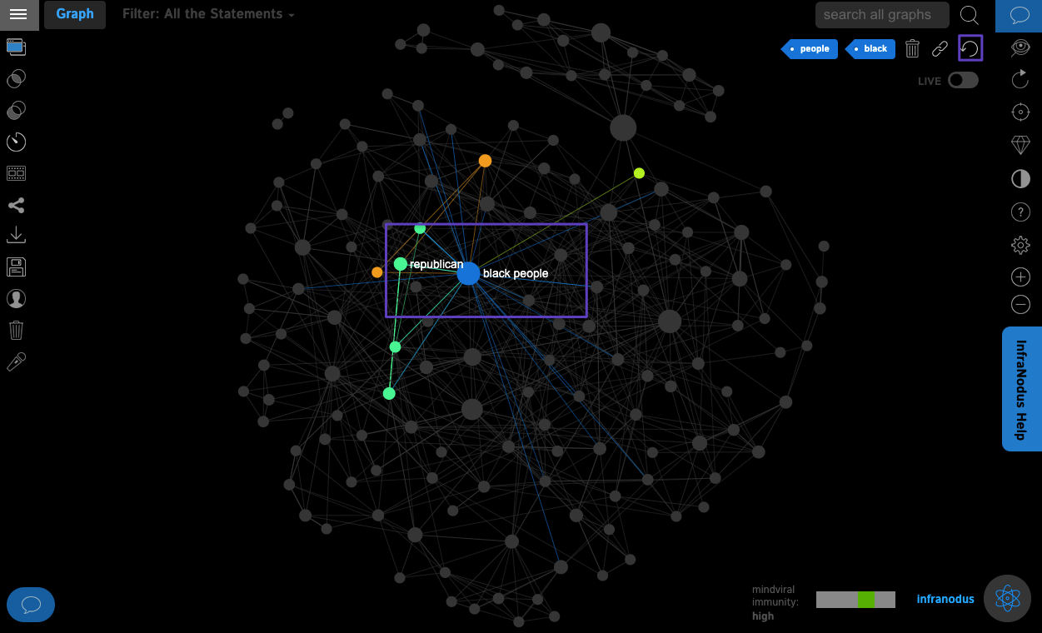Zoom in with the plus circle icon
This screenshot has width=1042, height=633.
pyautogui.click(x=1020, y=277)
